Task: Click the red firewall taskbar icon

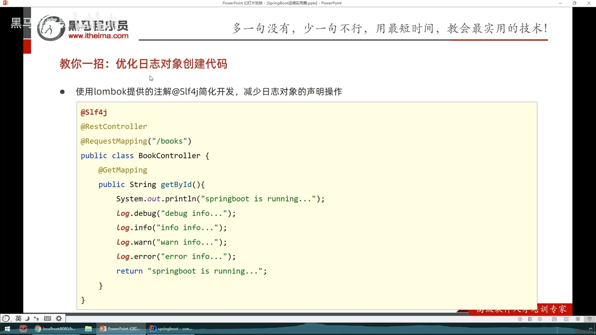Action: [x=23, y=329]
